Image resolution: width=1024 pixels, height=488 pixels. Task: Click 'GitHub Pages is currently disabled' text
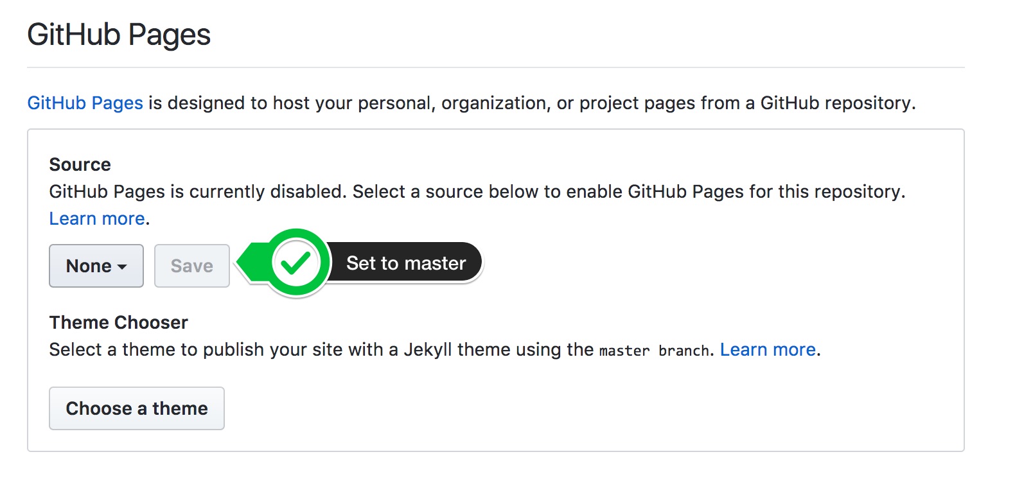(199, 191)
